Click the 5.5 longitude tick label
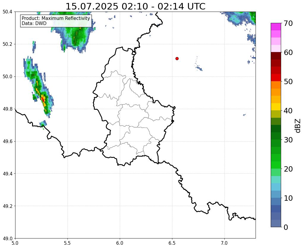304x248 pixels. point(67,243)
